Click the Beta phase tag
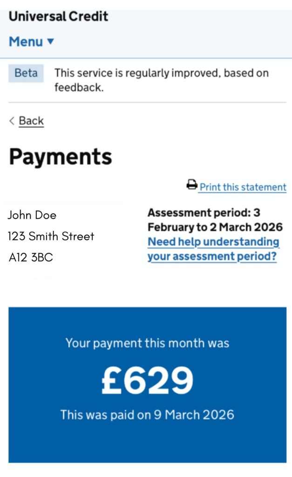The height and width of the screenshot is (477, 292). pyautogui.click(x=26, y=73)
